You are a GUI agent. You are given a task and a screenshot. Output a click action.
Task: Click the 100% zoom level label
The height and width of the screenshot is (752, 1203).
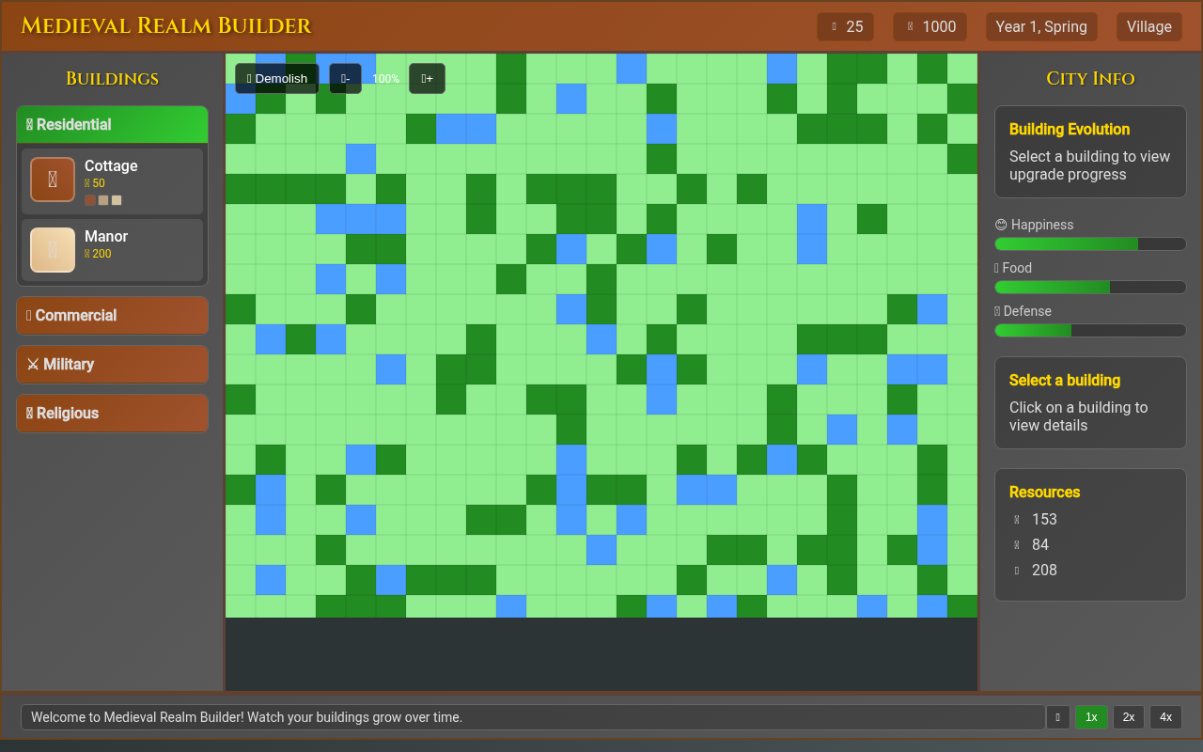tap(385, 78)
